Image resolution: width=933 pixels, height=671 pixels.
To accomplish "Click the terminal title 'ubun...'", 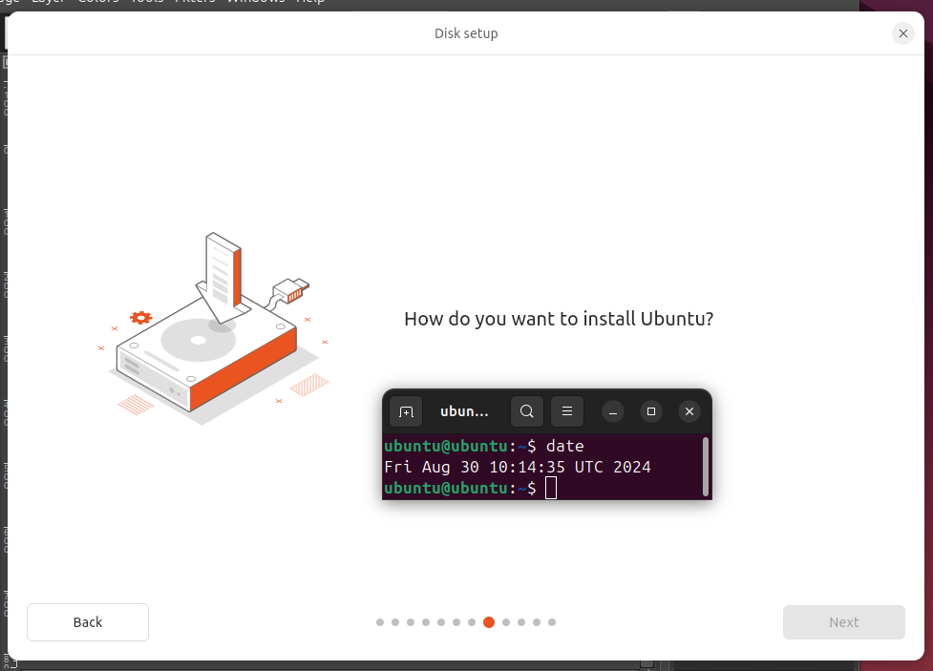I will tap(464, 411).
